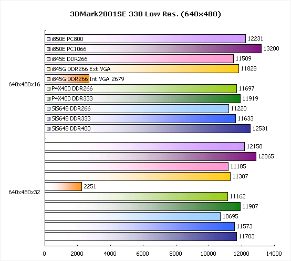The image size is (291, 261).
Task: Click the SiS648 DDR333 bar label text
Action: click(x=71, y=118)
